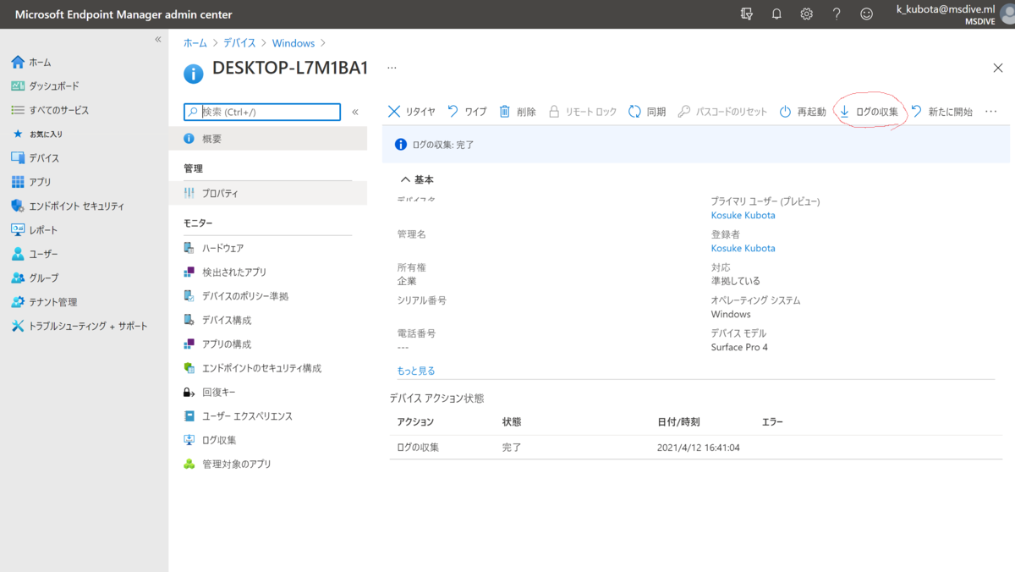Open primary user Kosuke Kubota link
Viewport: 1015px width, 572px height.
tap(743, 215)
